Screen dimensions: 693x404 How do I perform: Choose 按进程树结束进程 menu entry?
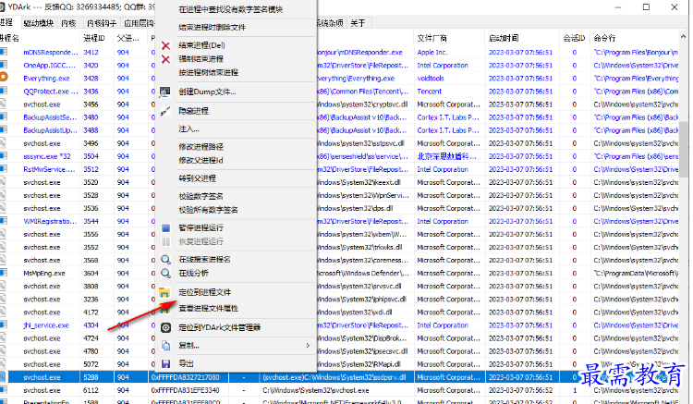pos(209,72)
